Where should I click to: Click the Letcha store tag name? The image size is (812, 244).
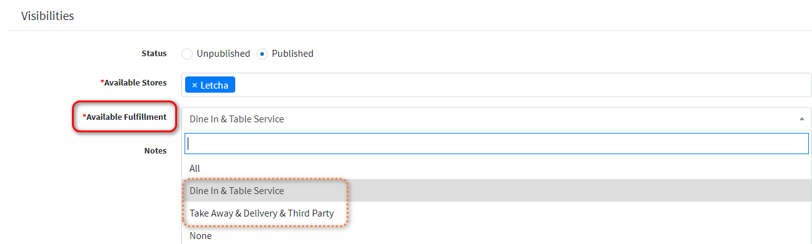[214, 85]
